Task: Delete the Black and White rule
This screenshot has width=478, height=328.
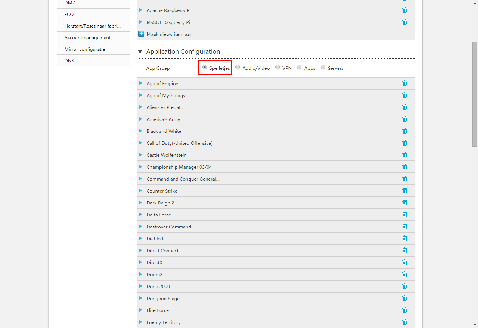Action: [x=404, y=131]
